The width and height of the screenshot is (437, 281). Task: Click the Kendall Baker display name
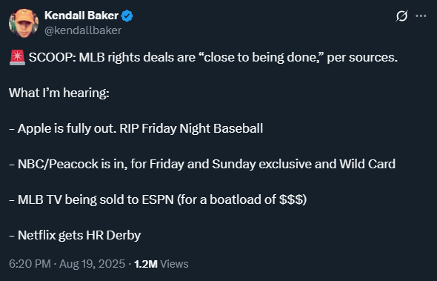pos(81,16)
